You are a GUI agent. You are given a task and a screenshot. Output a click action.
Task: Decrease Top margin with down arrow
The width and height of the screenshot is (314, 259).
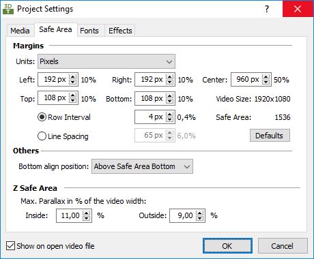tap(72, 101)
